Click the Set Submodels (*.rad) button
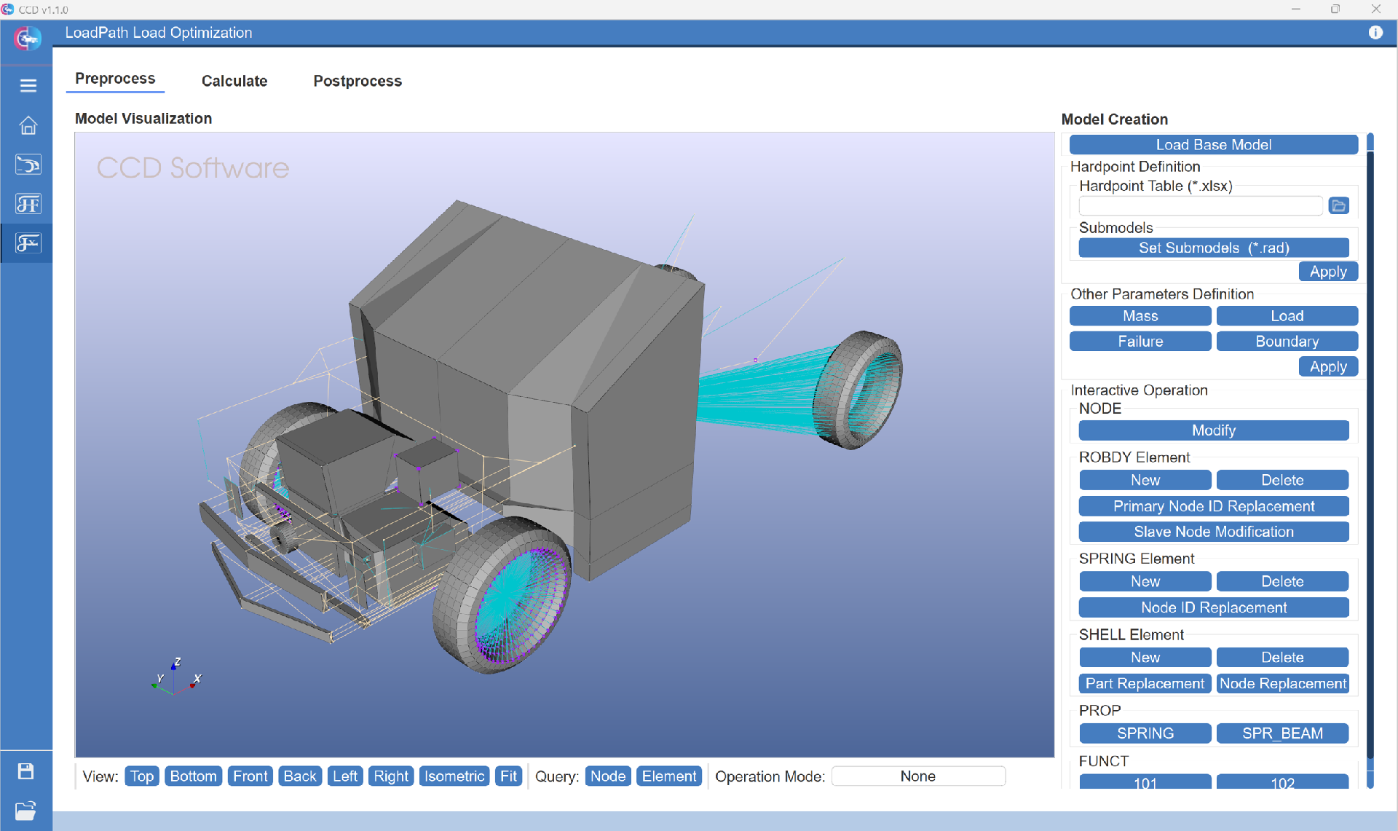This screenshot has height=831, width=1398. (1213, 248)
